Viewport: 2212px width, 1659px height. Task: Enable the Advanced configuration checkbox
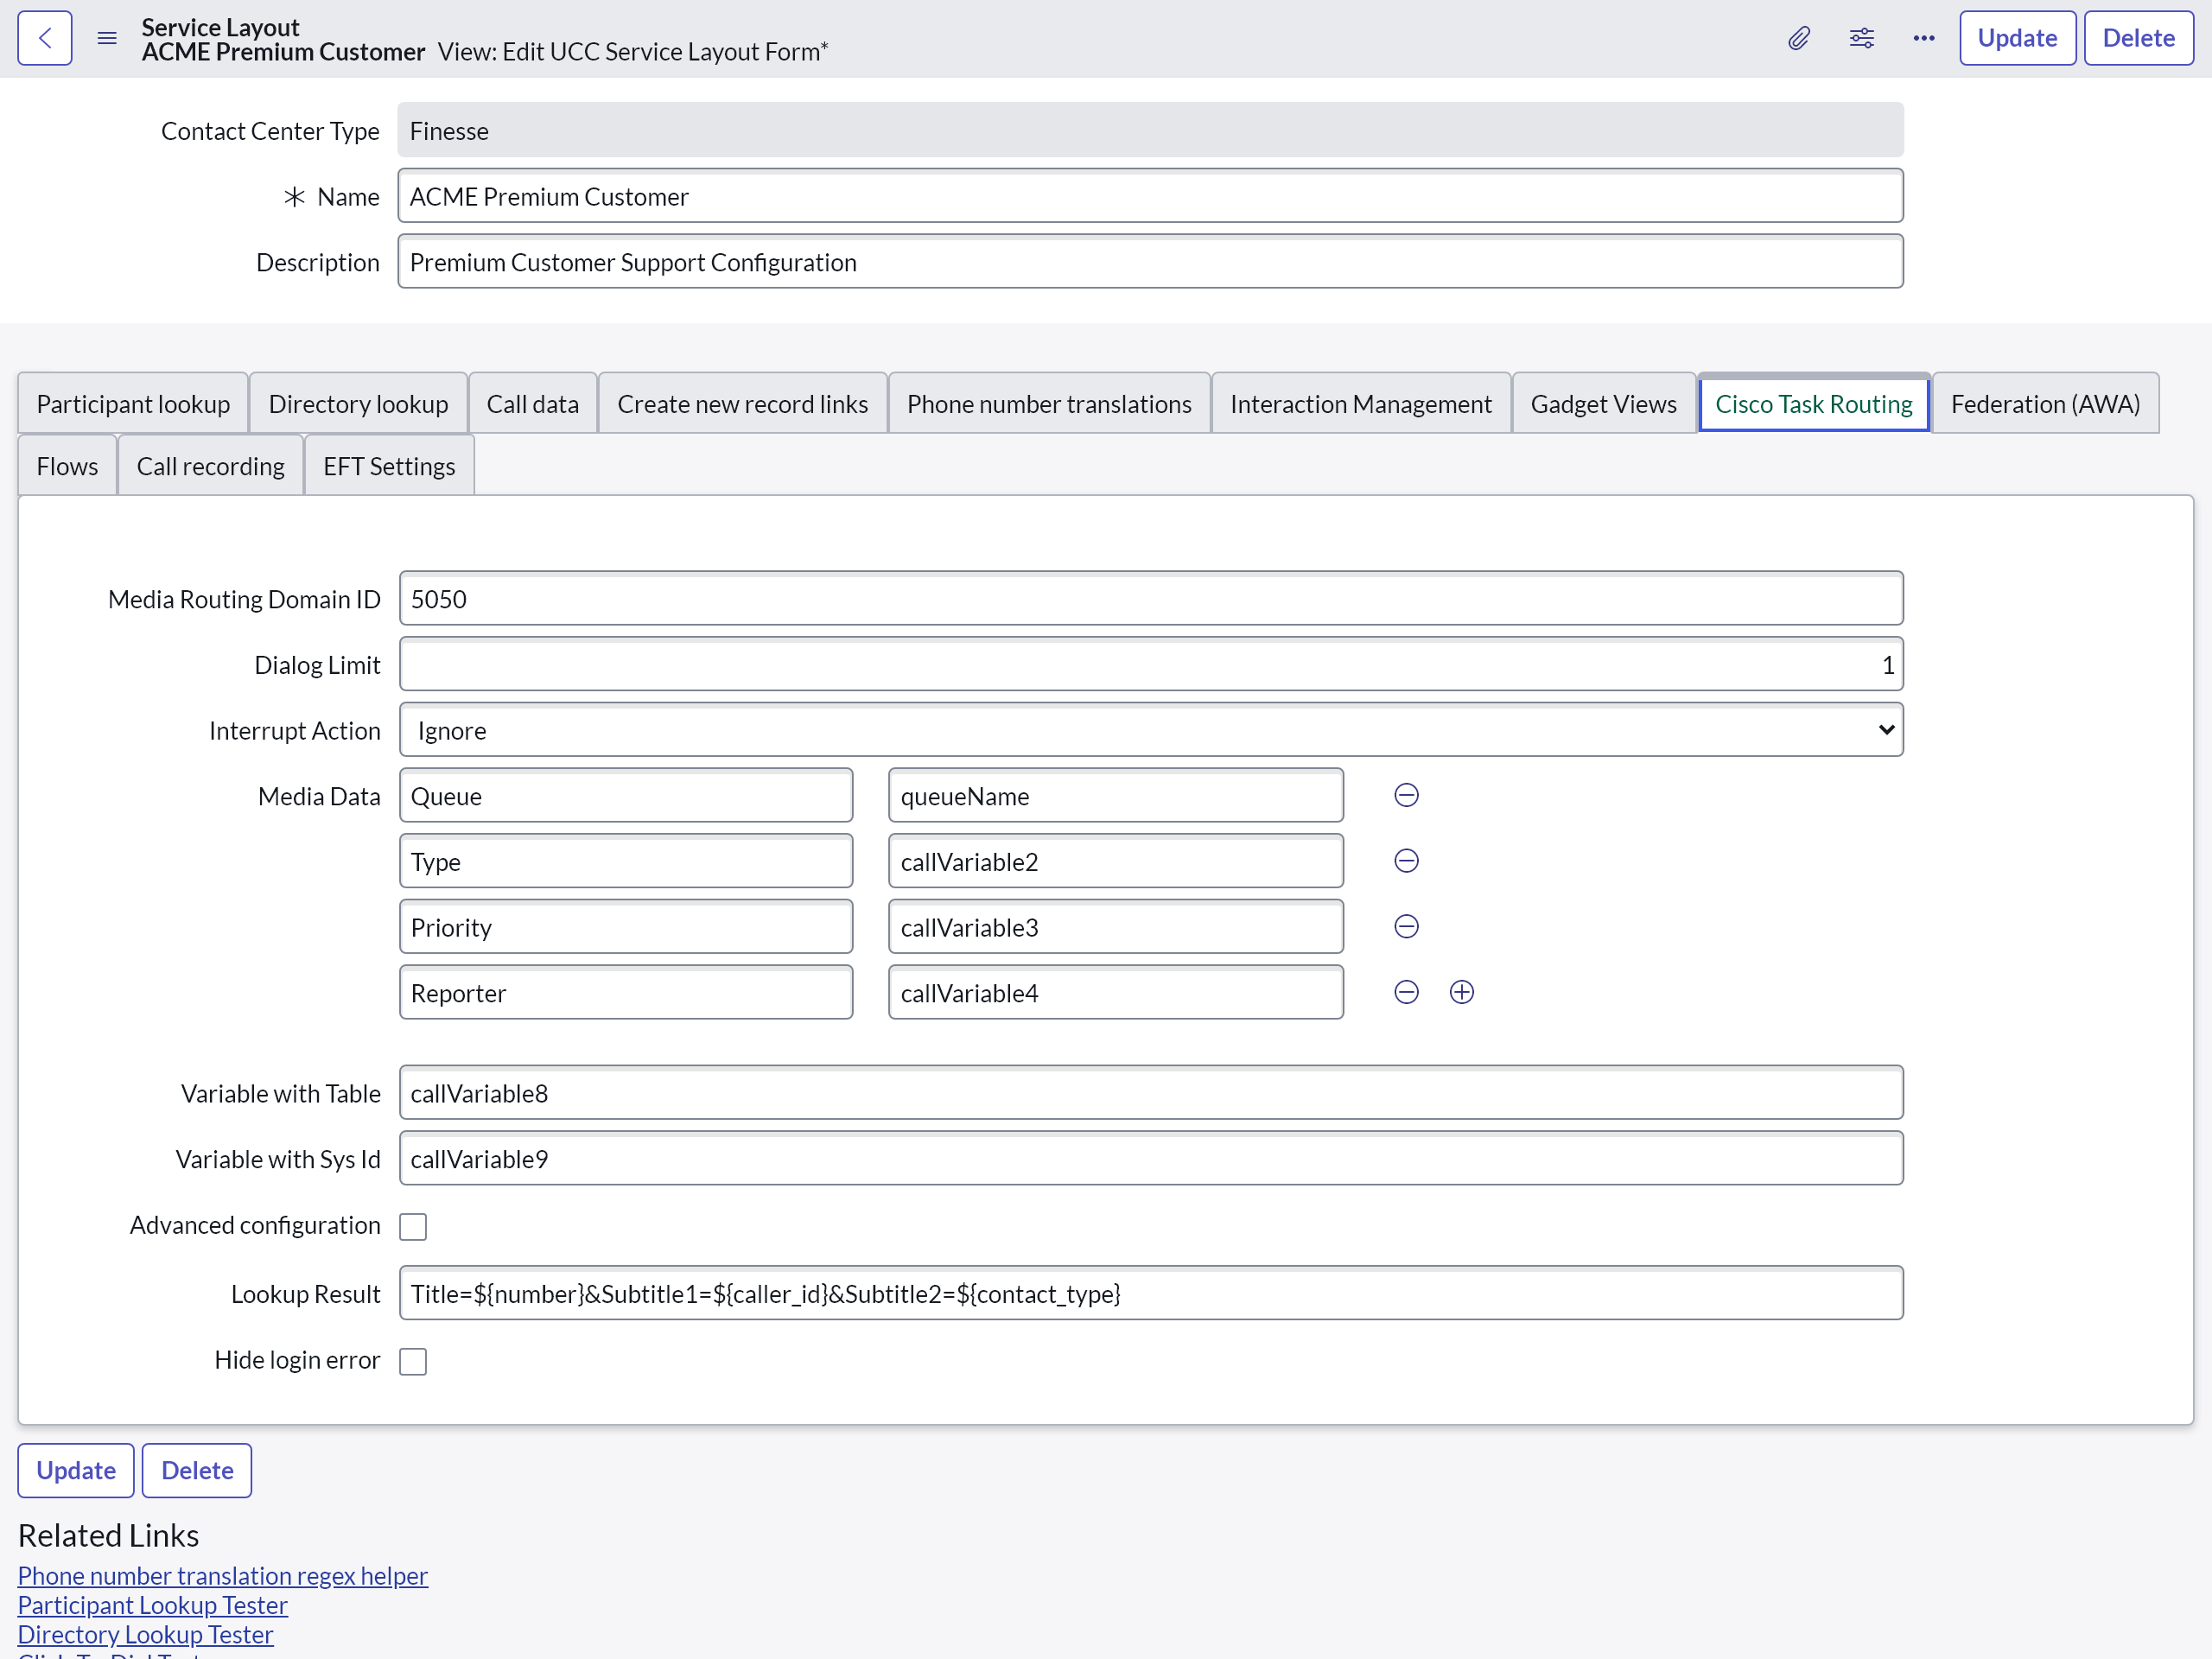(413, 1226)
